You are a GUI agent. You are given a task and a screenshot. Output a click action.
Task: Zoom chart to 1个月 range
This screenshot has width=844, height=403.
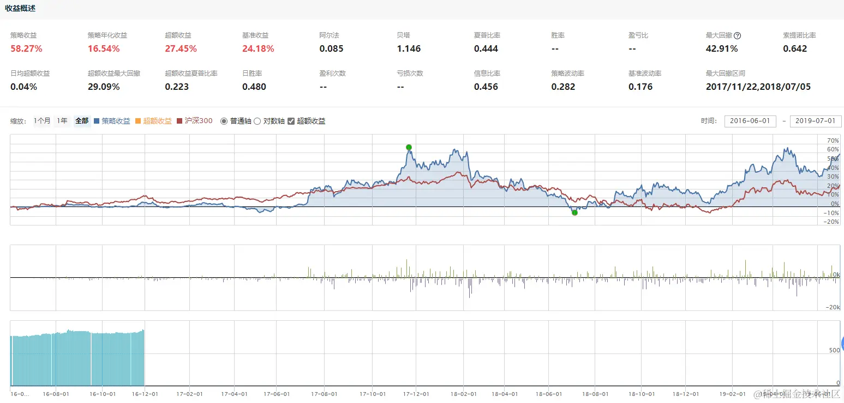[x=42, y=121]
